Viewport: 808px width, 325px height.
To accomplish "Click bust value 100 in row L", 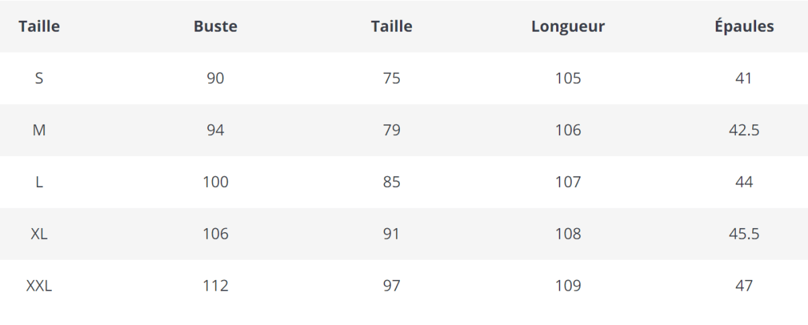I will tap(215, 182).
